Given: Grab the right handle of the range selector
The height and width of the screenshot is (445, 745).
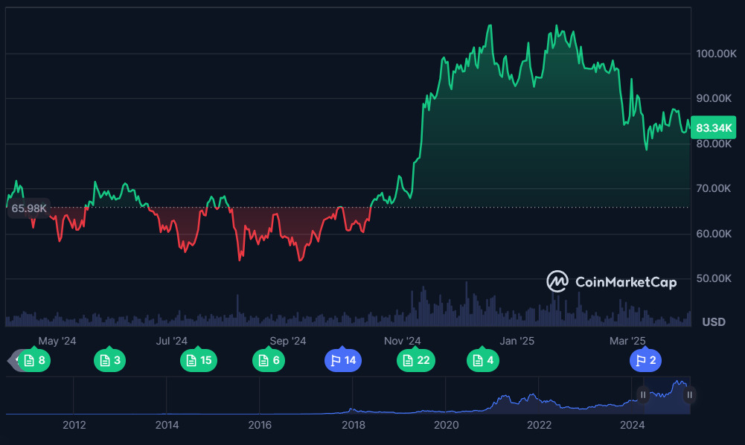Looking at the screenshot, I should [690, 395].
